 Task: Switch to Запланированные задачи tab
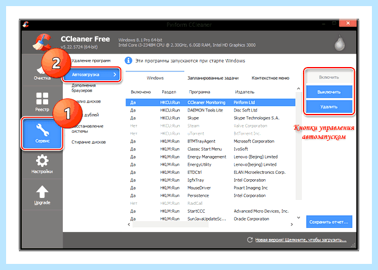click(213, 78)
